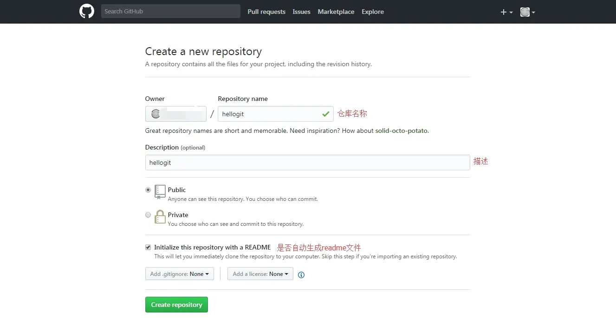The width and height of the screenshot is (616, 318).
Task: Click the Repository name field
Action: point(276,114)
